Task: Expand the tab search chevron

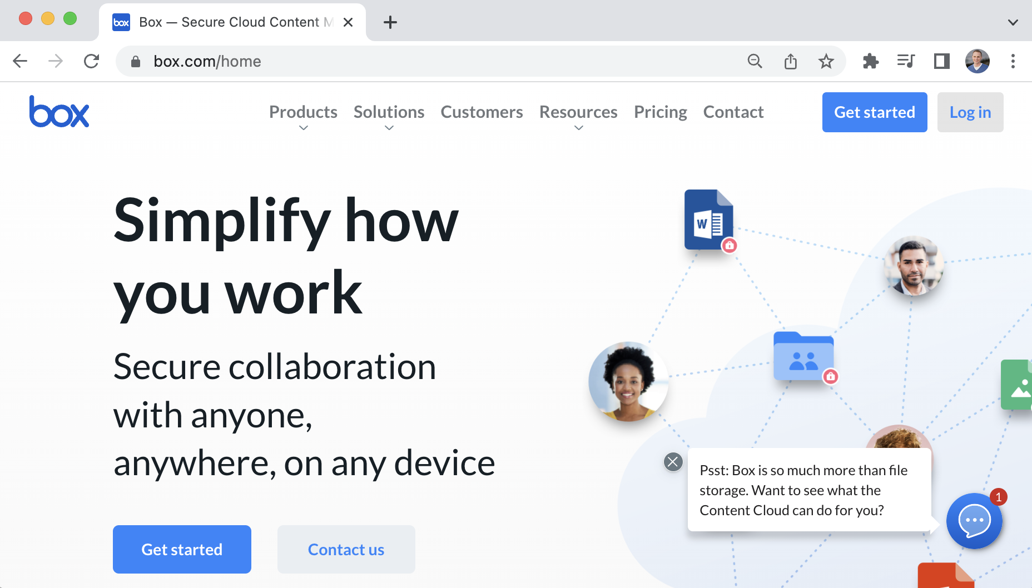Action: [1013, 22]
